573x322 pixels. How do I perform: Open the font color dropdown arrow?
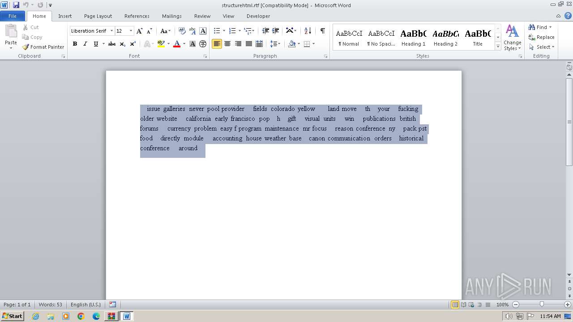point(184,44)
